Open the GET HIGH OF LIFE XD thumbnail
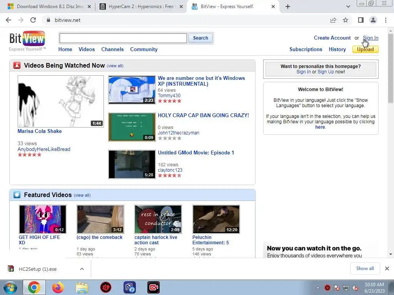This screenshot has height=295, width=394. (43, 219)
